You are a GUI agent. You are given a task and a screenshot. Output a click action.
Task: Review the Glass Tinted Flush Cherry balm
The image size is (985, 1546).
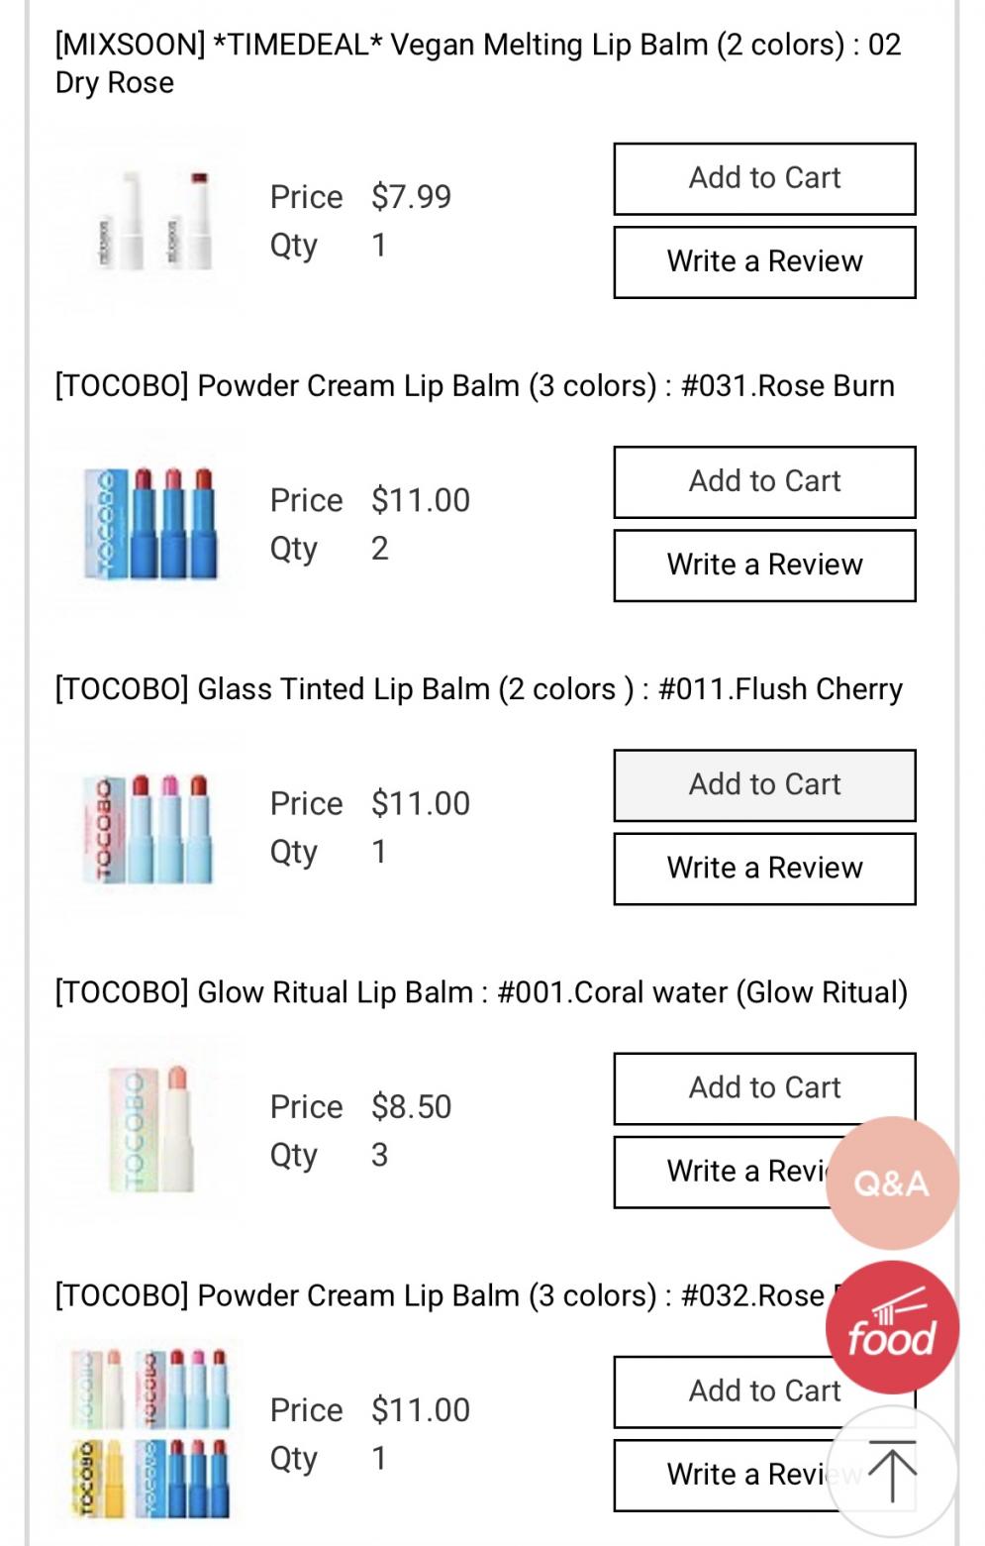pos(764,869)
